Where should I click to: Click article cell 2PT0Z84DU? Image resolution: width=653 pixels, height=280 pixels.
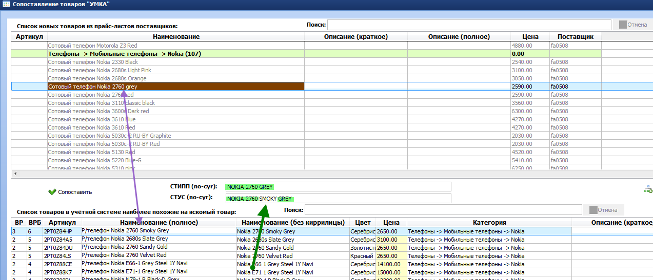62,248
